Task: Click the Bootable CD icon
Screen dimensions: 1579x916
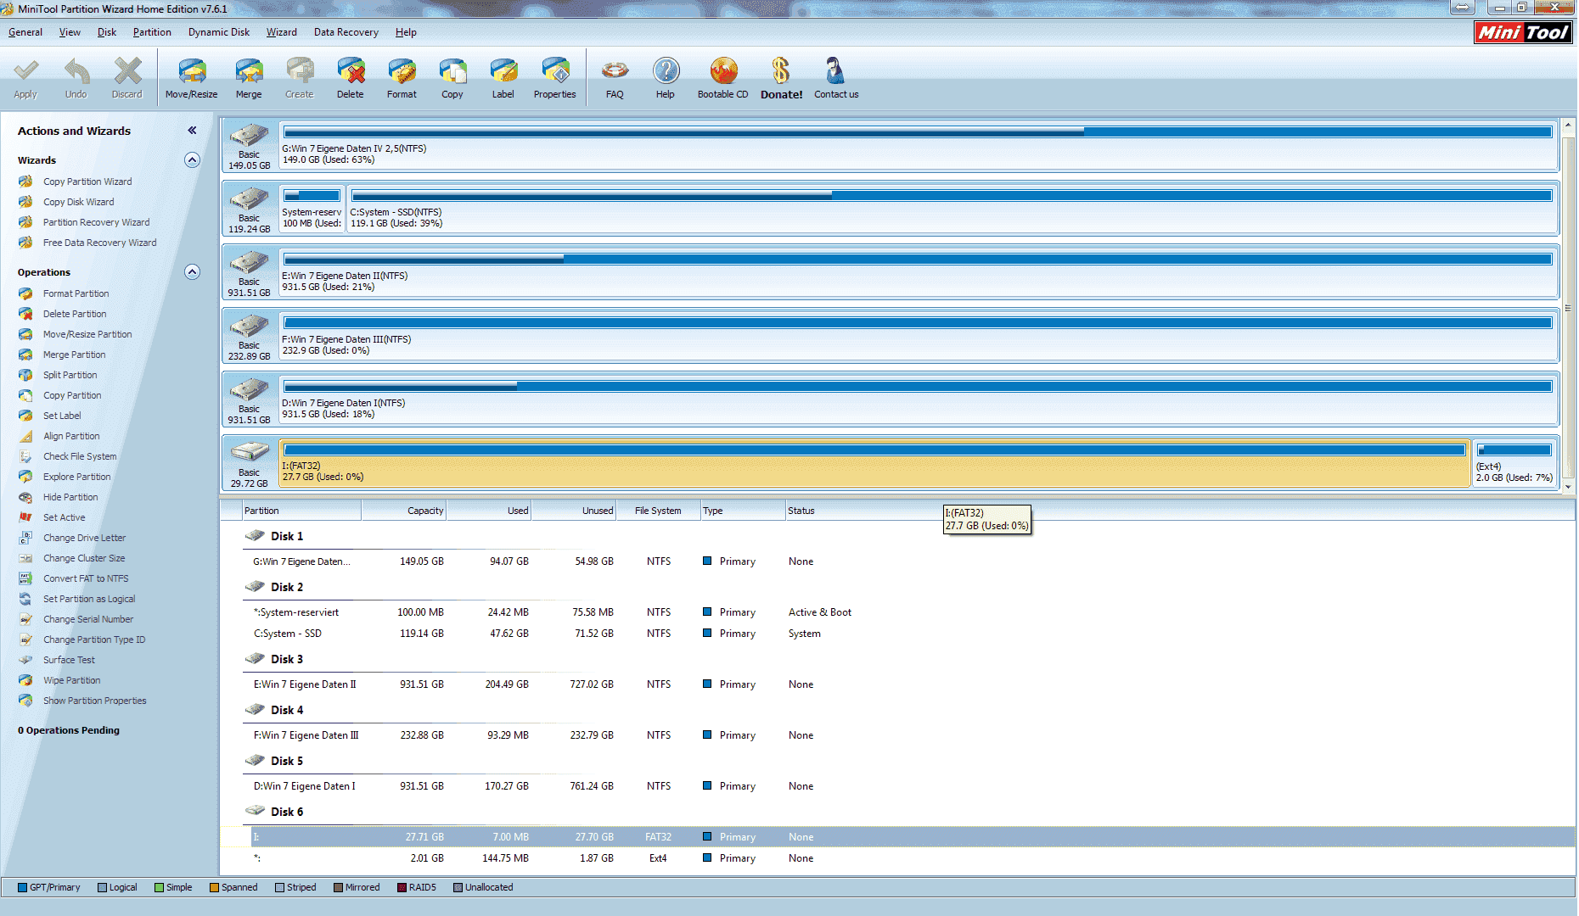Action: coord(723,78)
